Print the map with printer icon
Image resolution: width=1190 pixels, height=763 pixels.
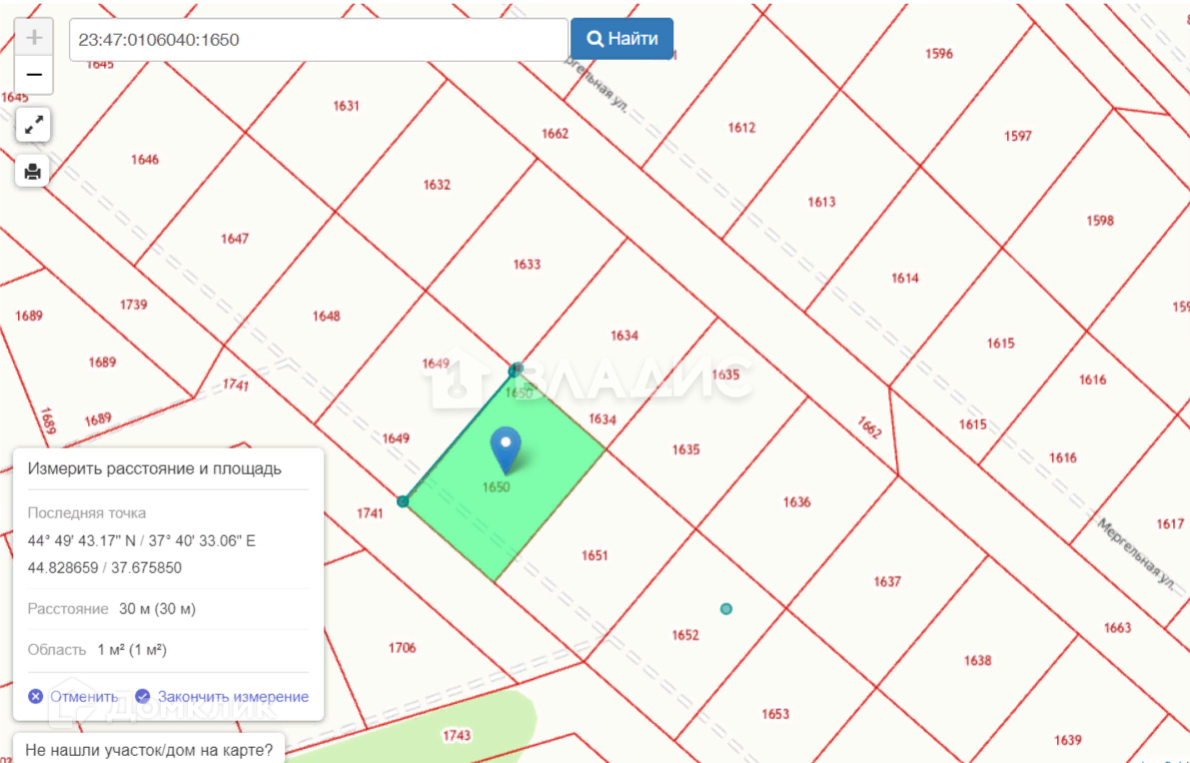(33, 172)
